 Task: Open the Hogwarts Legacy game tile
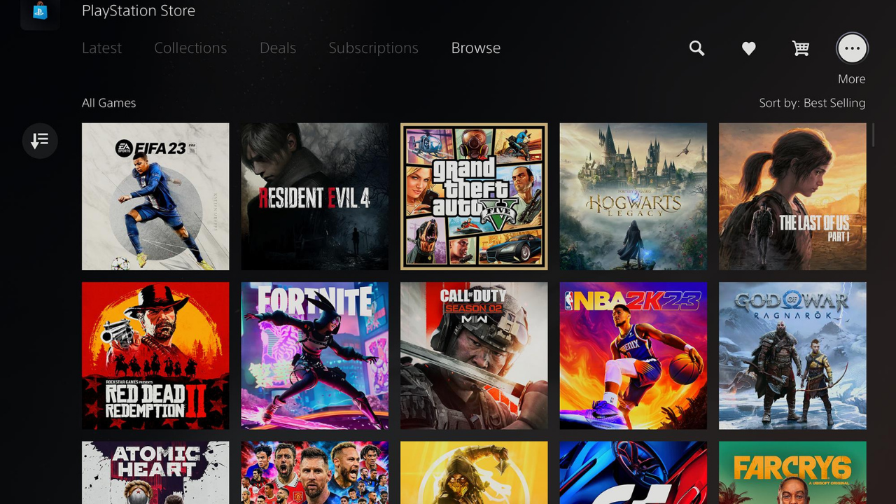[x=633, y=197]
